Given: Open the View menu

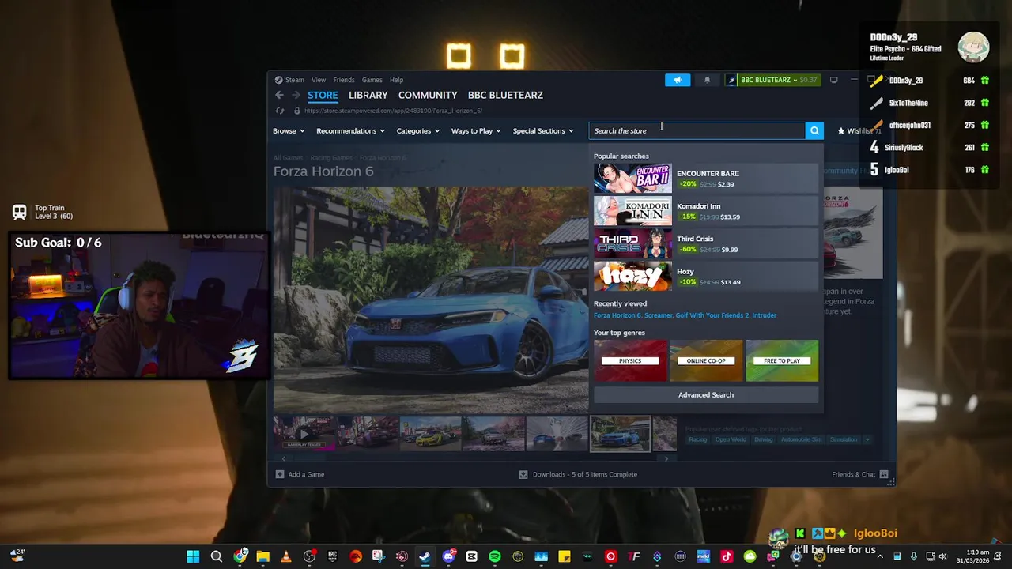Looking at the screenshot, I should [319, 80].
